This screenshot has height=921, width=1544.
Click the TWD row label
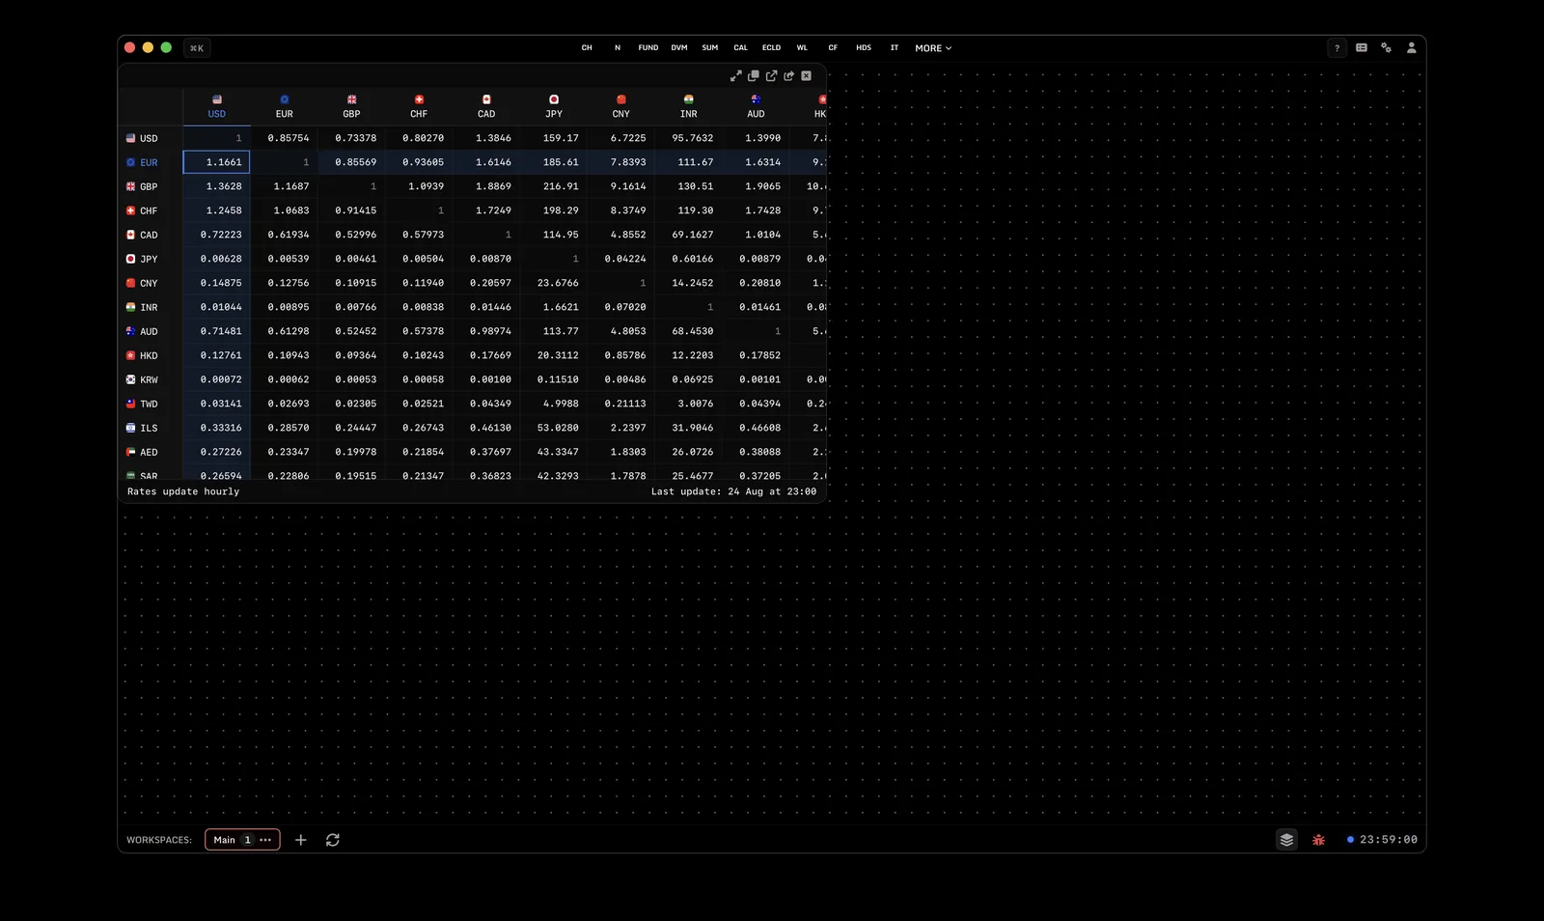pos(151,404)
